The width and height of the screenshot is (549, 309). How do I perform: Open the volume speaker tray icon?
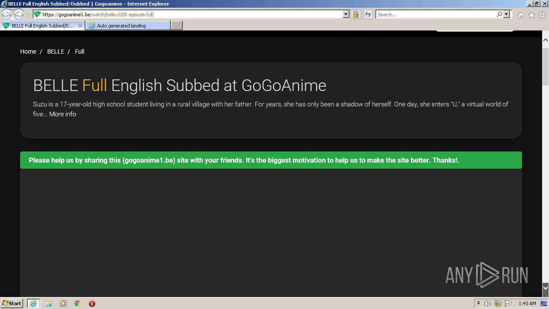coord(488,303)
